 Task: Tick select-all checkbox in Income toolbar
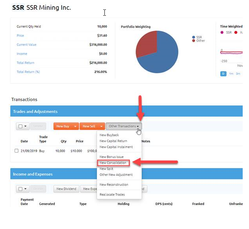coord(20,189)
